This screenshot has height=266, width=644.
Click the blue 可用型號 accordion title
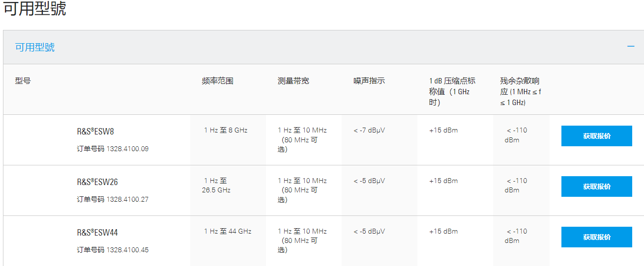(35, 47)
